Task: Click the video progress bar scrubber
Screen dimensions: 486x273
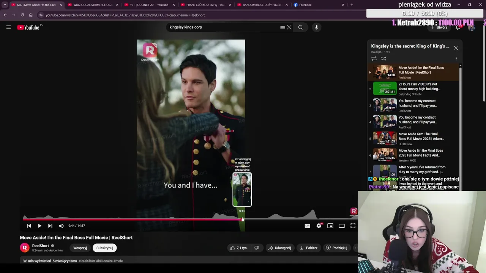Action: point(242,219)
